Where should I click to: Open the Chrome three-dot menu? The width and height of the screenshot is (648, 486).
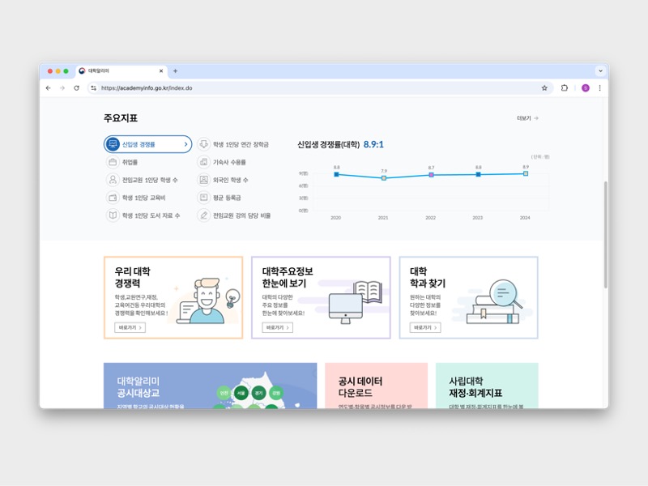(599, 88)
